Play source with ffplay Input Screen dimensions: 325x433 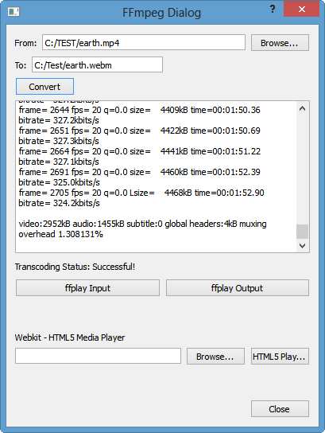click(87, 288)
